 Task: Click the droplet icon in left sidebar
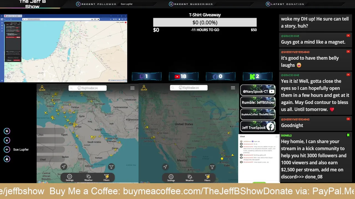(7, 159)
